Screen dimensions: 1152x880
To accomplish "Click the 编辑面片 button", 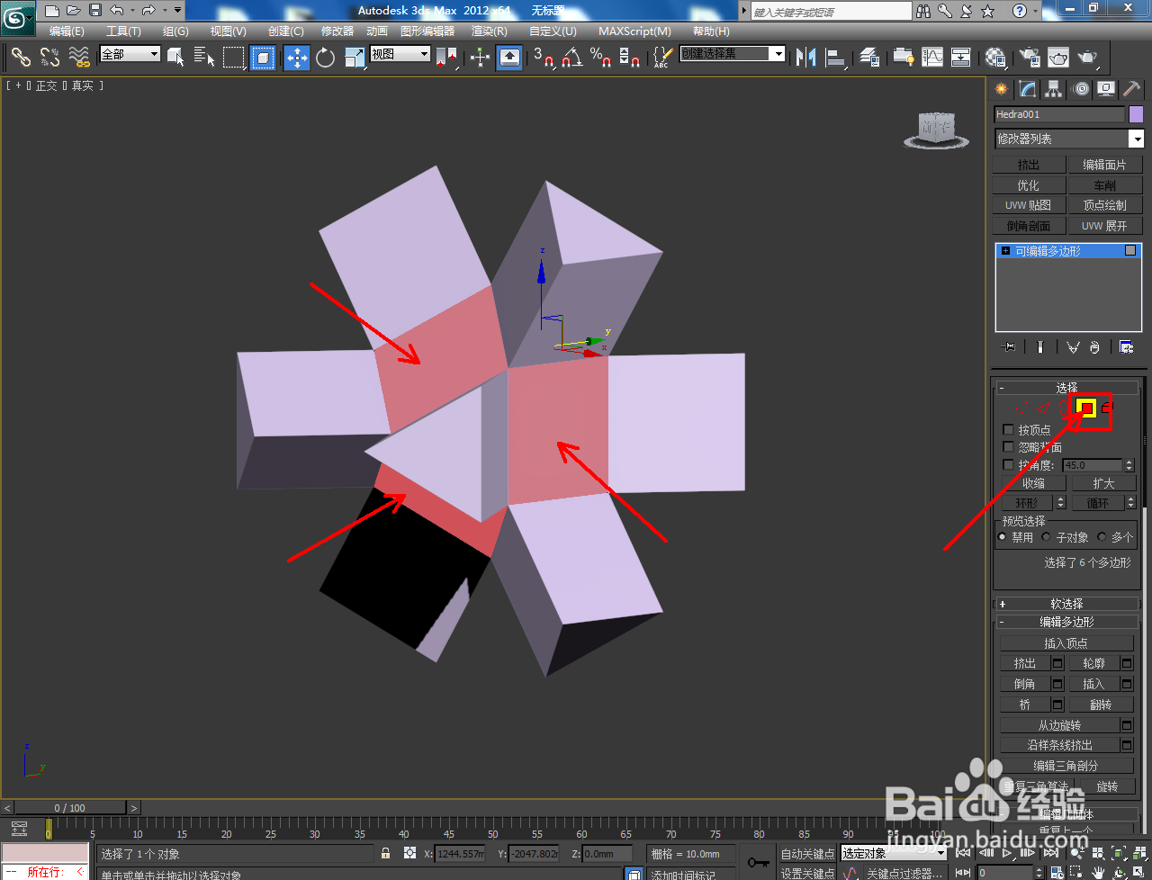I will 1104,165.
